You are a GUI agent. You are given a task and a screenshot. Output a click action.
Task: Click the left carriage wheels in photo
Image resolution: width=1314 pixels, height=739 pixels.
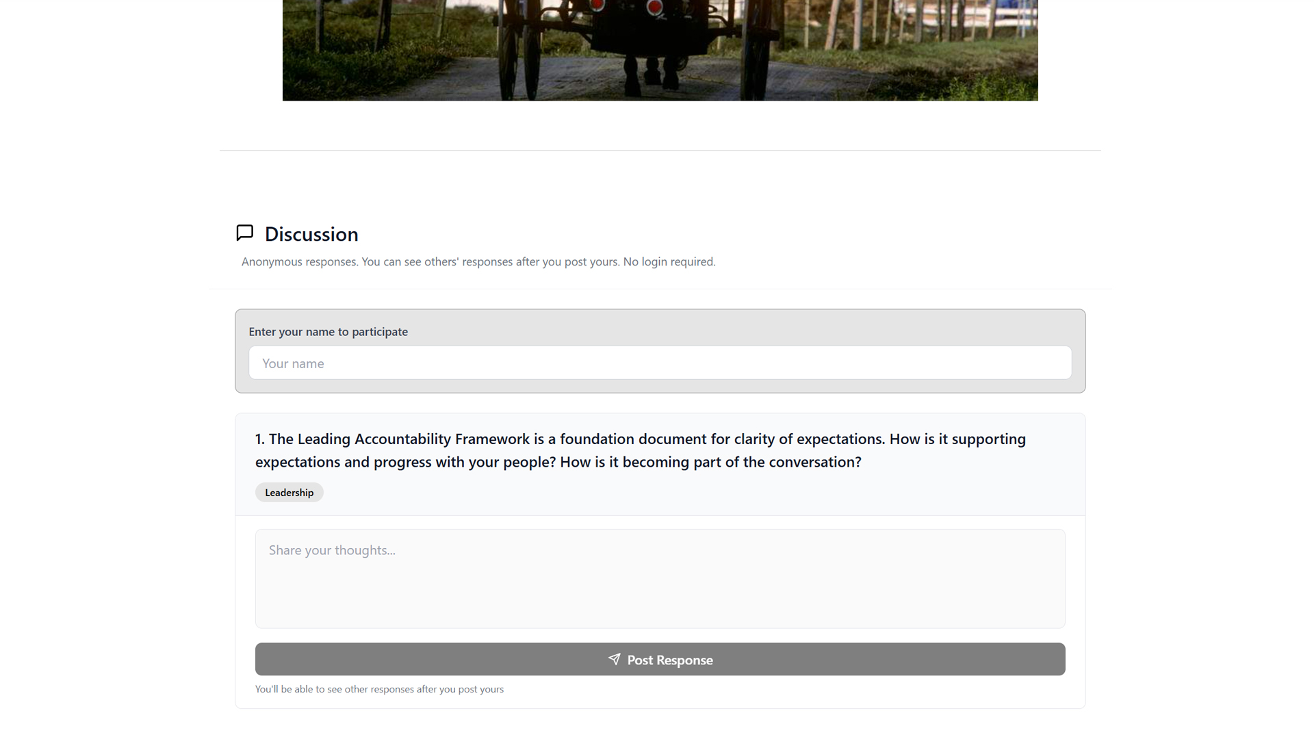tap(520, 58)
